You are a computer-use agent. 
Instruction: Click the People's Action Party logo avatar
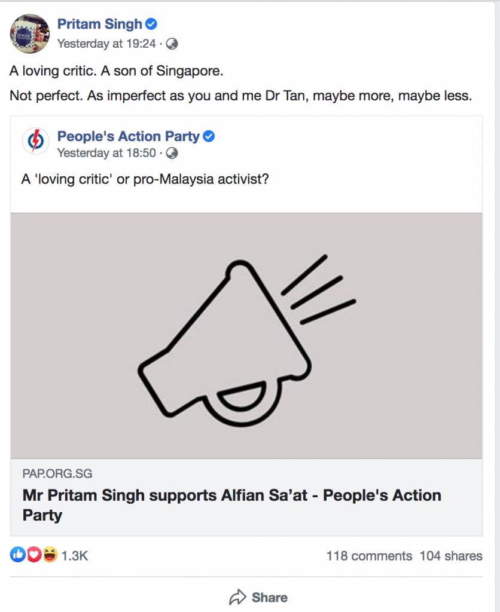(36, 142)
